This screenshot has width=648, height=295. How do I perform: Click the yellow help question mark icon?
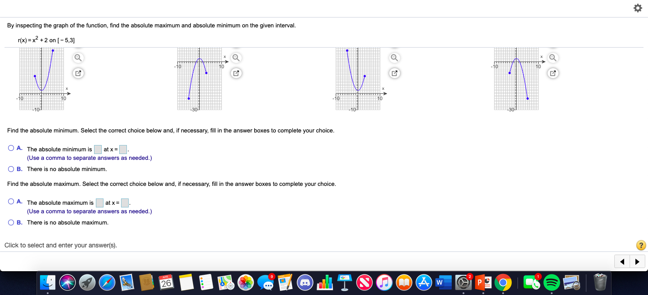[640, 245]
